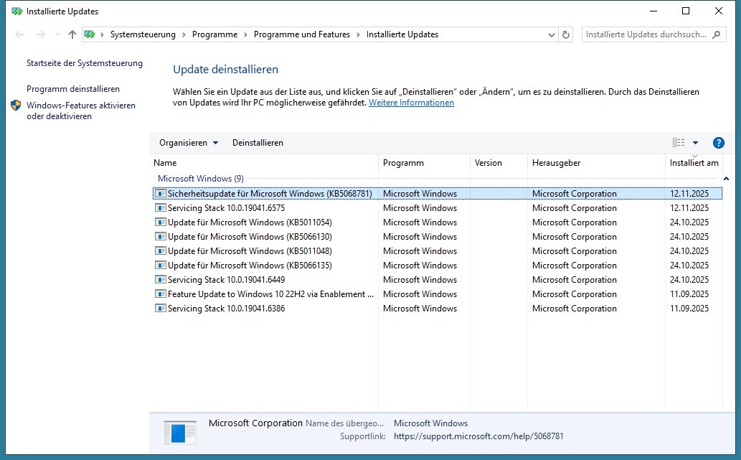Click the icon of update KB5011054
The height and width of the screenshot is (460, 741).
tap(161, 222)
